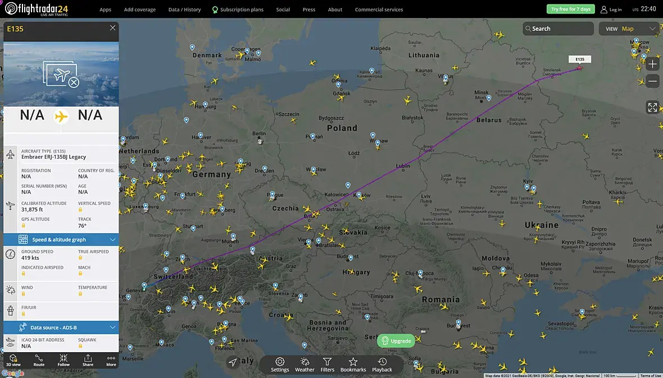The width and height of the screenshot is (663, 378).
Task: Click the 419 kts ground speed value
Action: pos(30,258)
